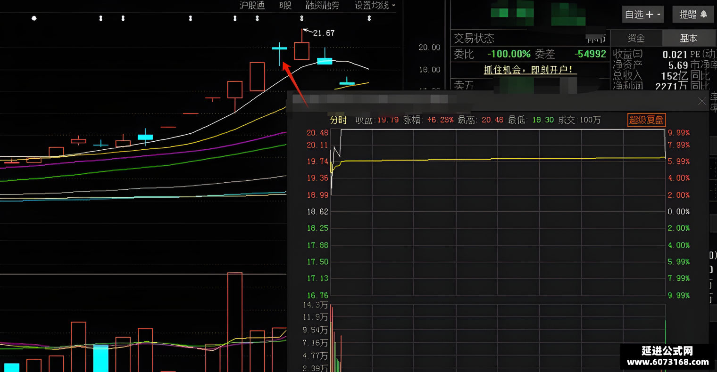Viewport: 717px width, 372px height.
Task: Select the B股 label above the chart
Action: tap(285, 6)
